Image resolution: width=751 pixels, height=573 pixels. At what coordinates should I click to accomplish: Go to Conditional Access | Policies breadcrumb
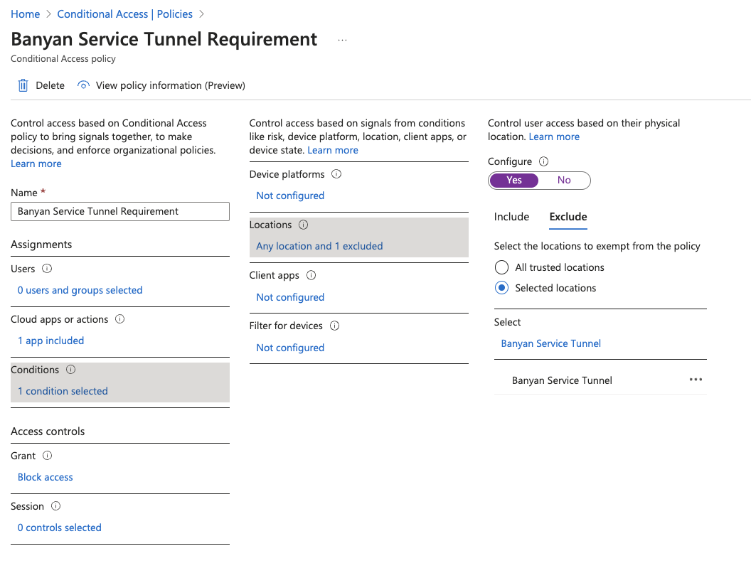pyautogui.click(x=124, y=14)
